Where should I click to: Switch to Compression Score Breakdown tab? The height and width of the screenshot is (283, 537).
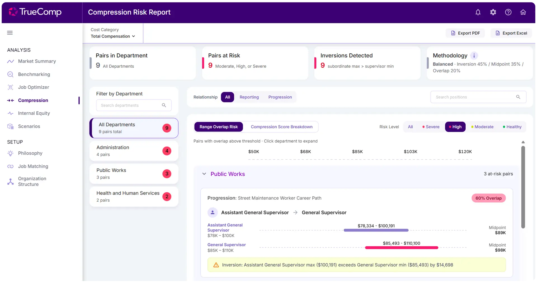coord(281,127)
